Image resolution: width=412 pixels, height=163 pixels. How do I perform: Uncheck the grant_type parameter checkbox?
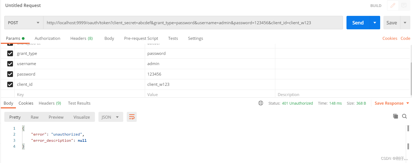point(10,54)
